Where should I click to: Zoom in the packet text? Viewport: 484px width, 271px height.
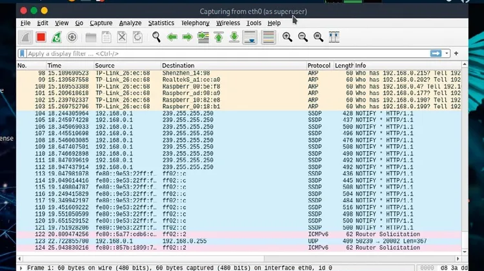coord(287,37)
